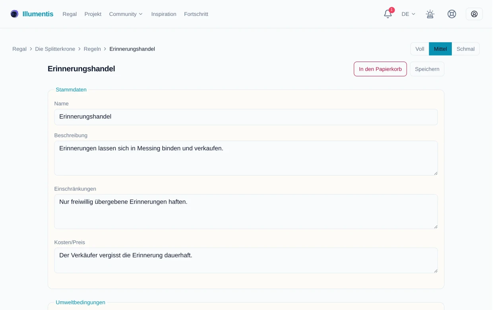The image size is (496, 310).
Task: Click the Beschreibung field label
Action: [x=71, y=136]
